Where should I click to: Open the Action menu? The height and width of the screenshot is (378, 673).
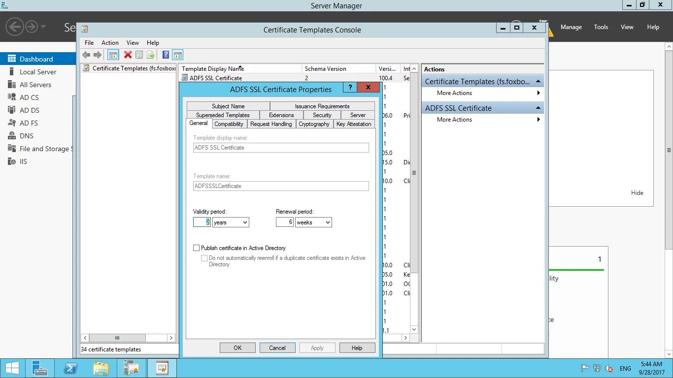pos(110,43)
